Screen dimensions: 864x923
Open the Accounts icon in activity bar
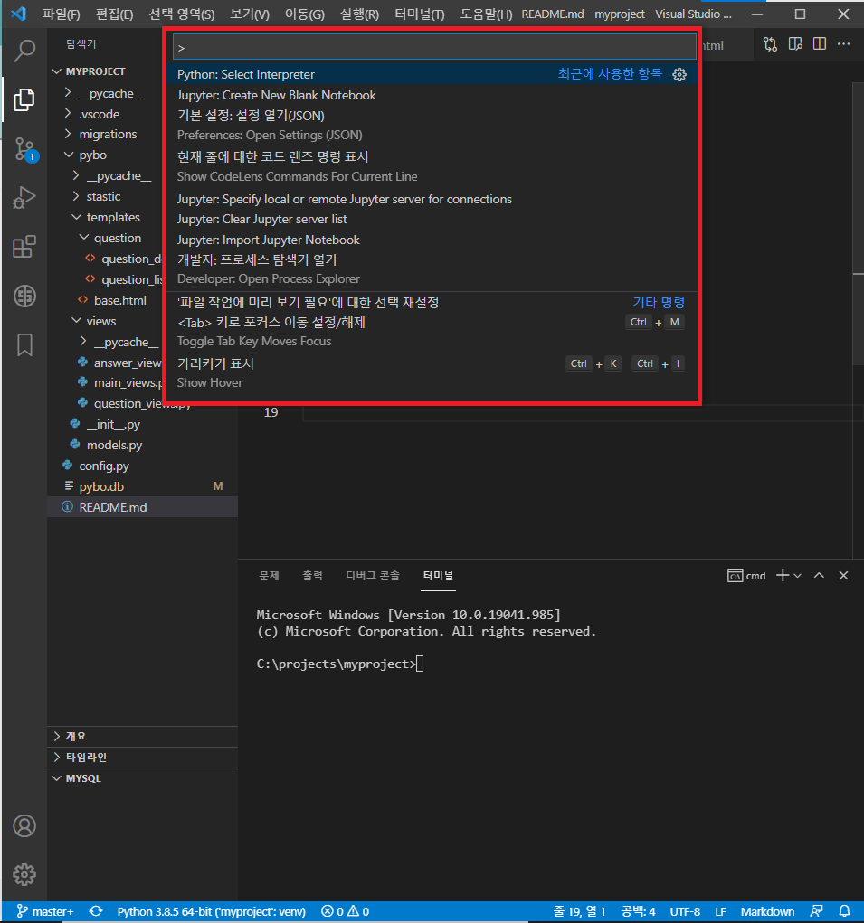pos(24,826)
